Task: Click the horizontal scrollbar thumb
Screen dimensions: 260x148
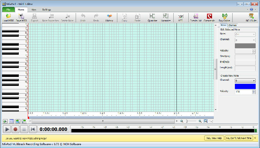Action: point(103,121)
